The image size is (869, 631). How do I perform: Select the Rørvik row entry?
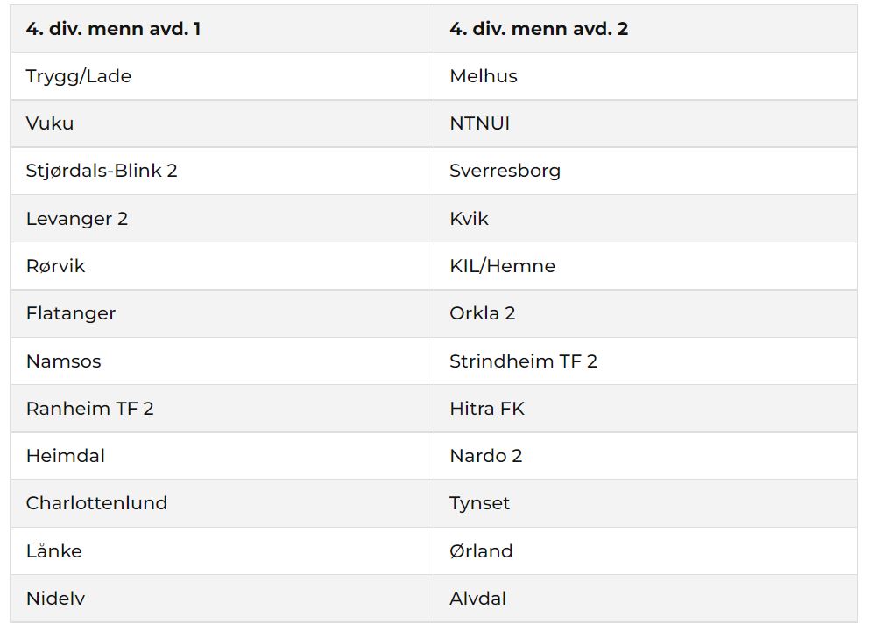click(56, 266)
